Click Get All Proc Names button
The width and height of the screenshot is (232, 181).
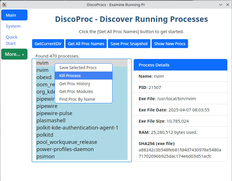(x=86, y=44)
